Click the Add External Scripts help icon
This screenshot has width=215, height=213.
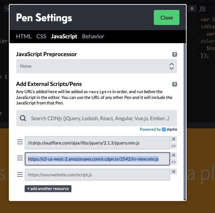(175, 84)
